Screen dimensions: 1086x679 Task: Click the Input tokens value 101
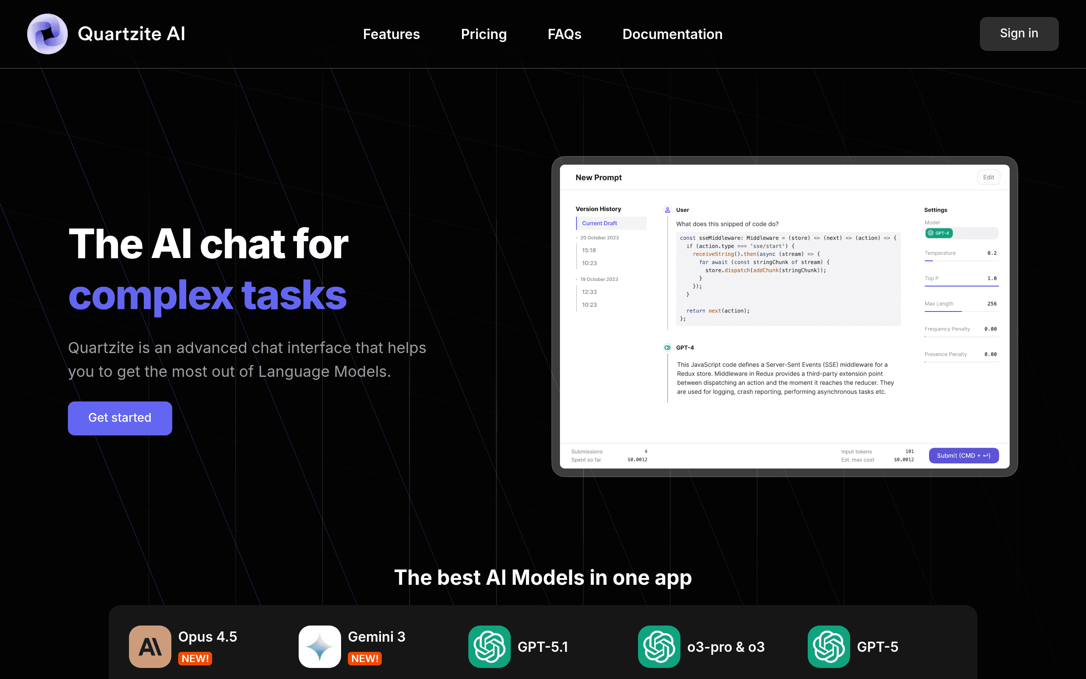[909, 451]
